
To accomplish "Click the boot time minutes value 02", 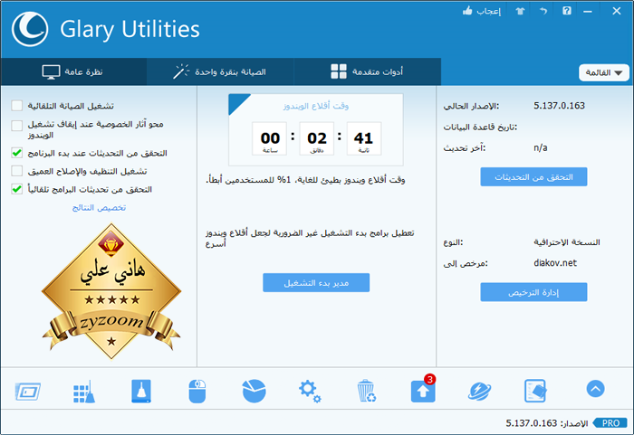I will coord(317,138).
